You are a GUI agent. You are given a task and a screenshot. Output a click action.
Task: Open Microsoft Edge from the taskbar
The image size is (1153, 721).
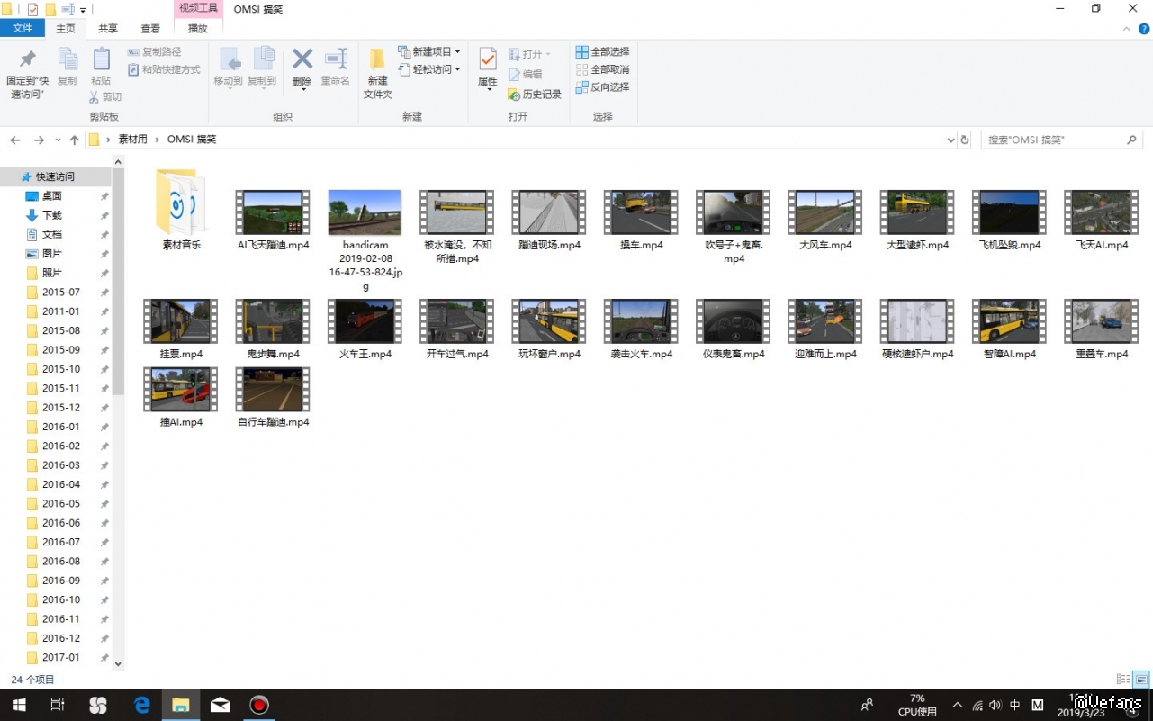[141, 705]
